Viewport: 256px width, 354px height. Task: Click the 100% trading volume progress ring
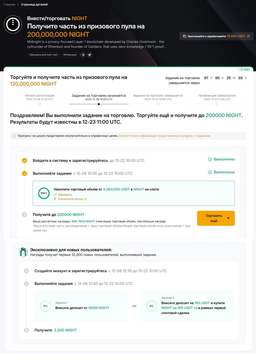point(44,193)
